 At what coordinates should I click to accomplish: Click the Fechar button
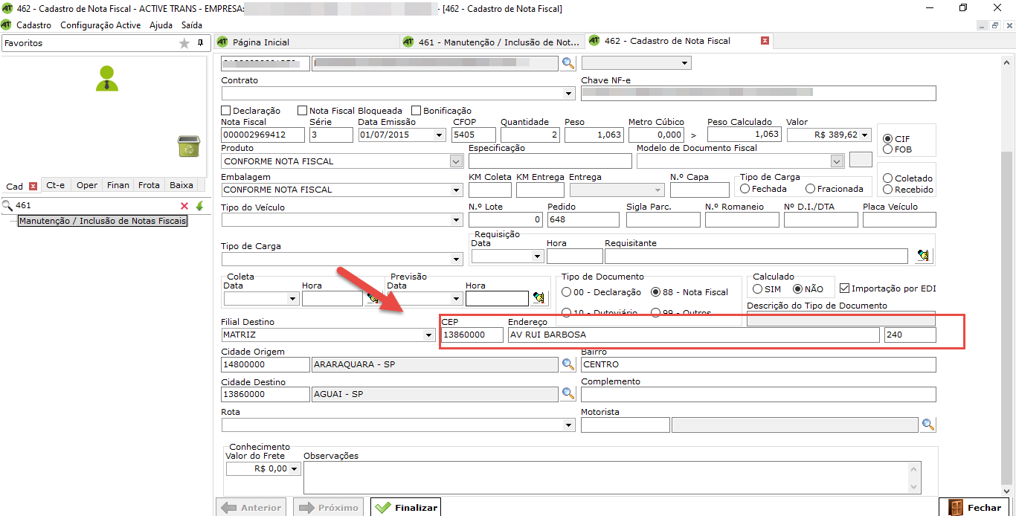[x=975, y=507]
